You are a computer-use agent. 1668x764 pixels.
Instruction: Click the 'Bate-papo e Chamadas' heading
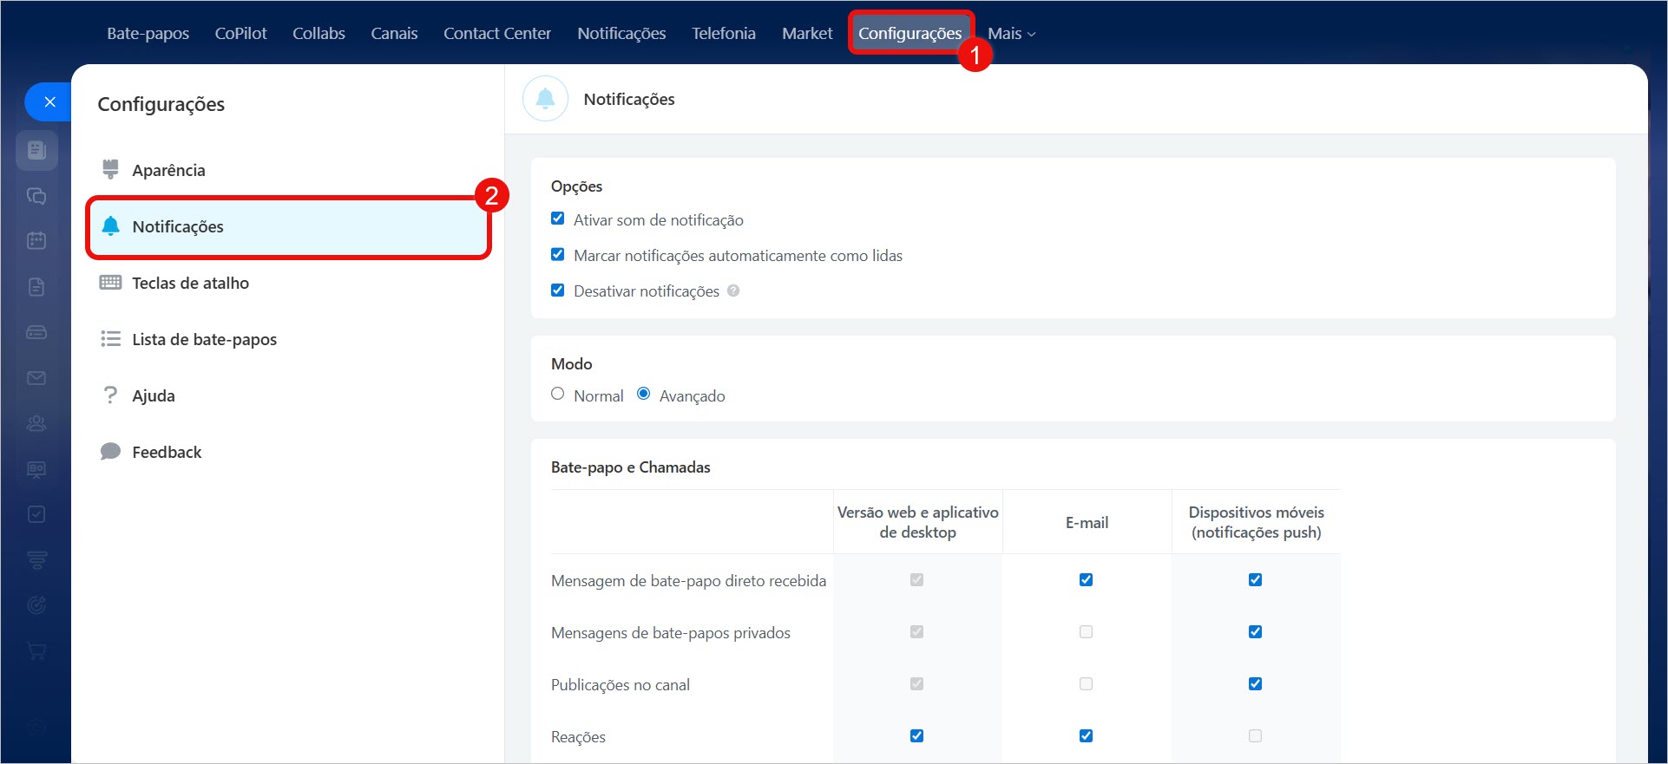(x=630, y=467)
